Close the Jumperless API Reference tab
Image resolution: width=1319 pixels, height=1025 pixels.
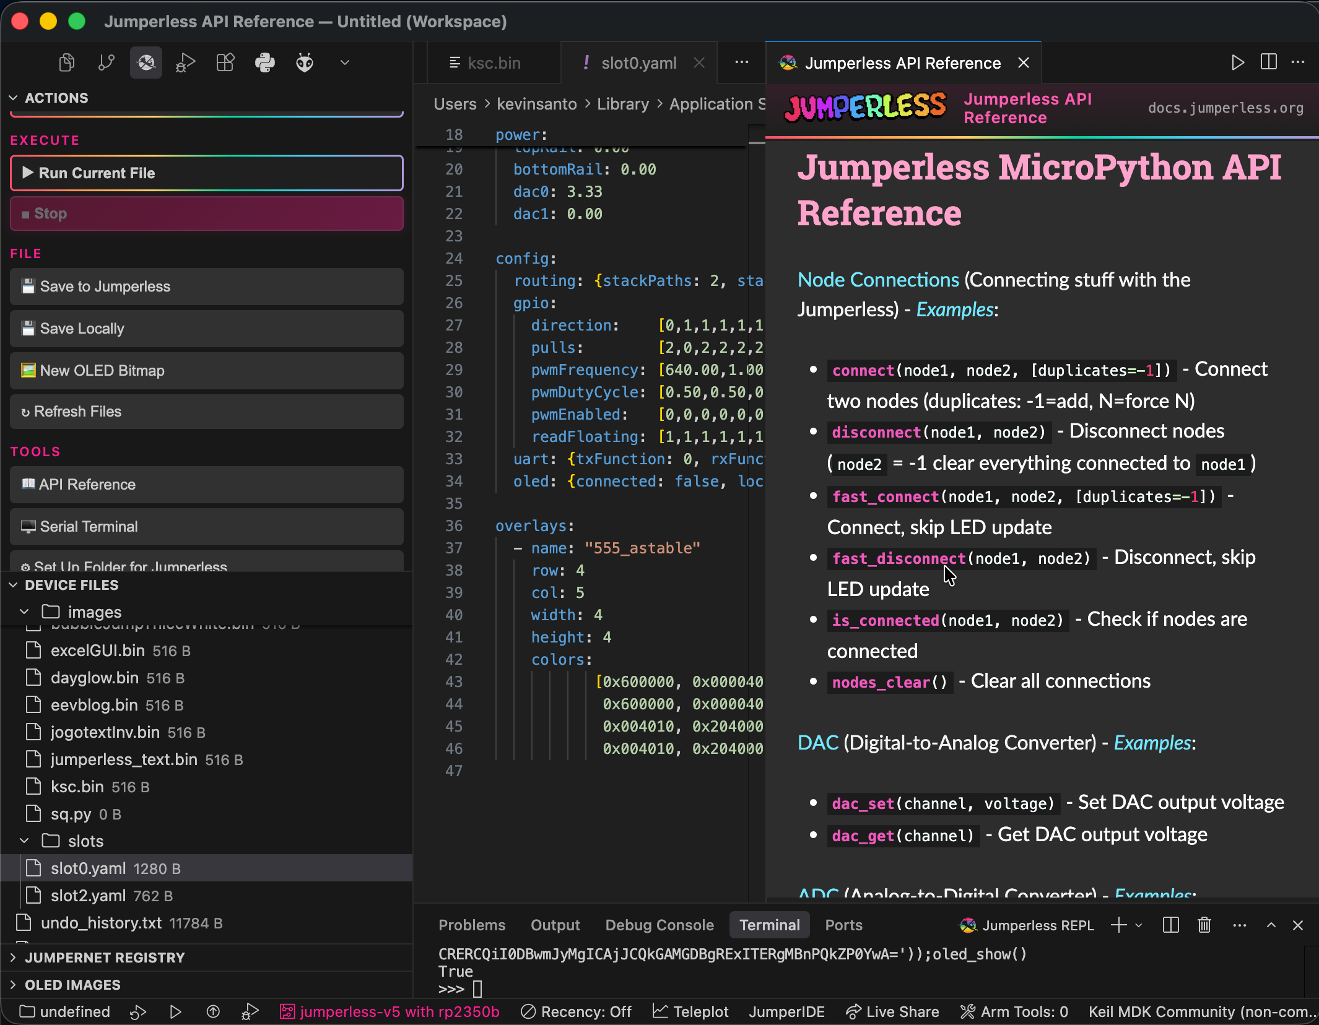(x=1024, y=63)
